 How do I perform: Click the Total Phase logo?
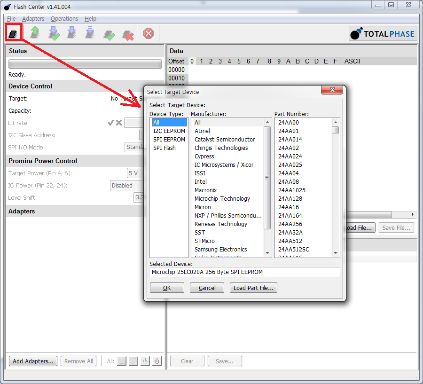(383, 33)
